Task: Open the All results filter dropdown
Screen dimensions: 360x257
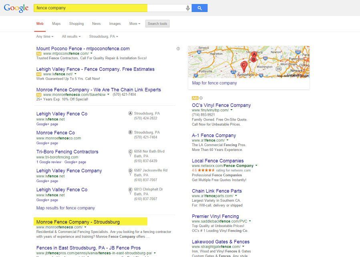Action: tap(71, 36)
